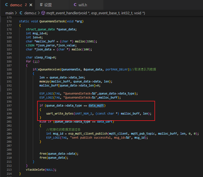Click UART_NUM_2 on line 199
The height and width of the screenshot is (177, 203).
(83, 114)
